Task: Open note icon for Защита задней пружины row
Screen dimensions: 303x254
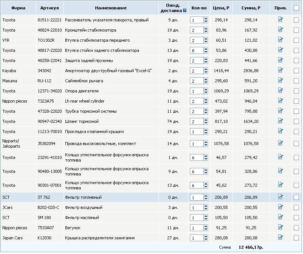Action: tap(280, 60)
